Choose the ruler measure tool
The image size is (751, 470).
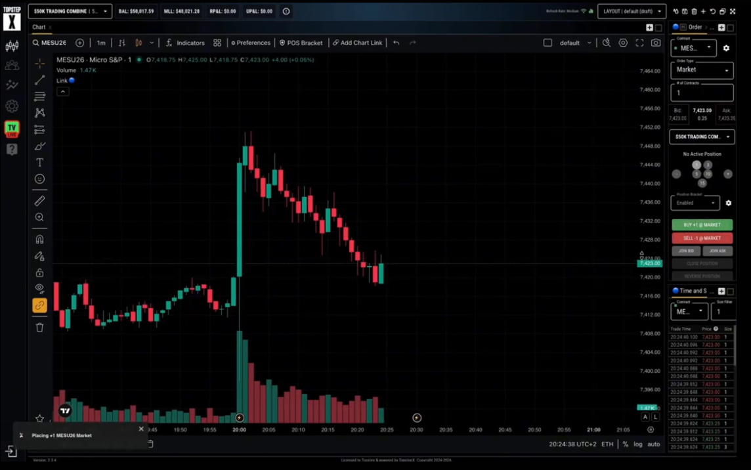pyautogui.click(x=40, y=201)
